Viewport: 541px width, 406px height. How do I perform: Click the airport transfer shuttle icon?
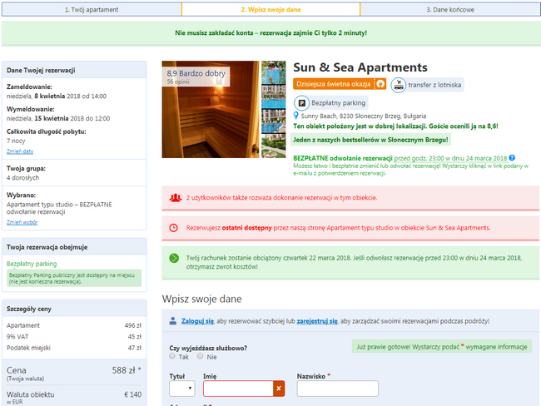[399, 85]
